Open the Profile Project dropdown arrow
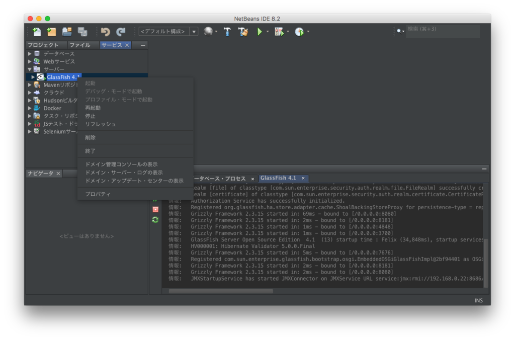515x340 pixels. click(308, 32)
